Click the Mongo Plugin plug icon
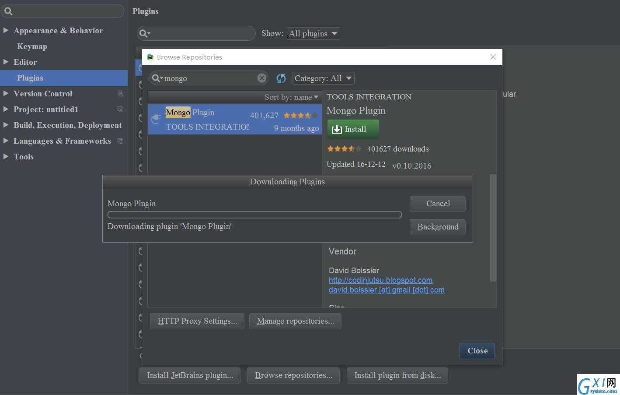Viewport: 620px width, 395px height. click(x=156, y=119)
